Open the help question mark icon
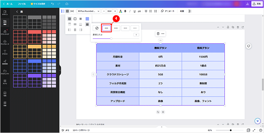 click(260, 130)
